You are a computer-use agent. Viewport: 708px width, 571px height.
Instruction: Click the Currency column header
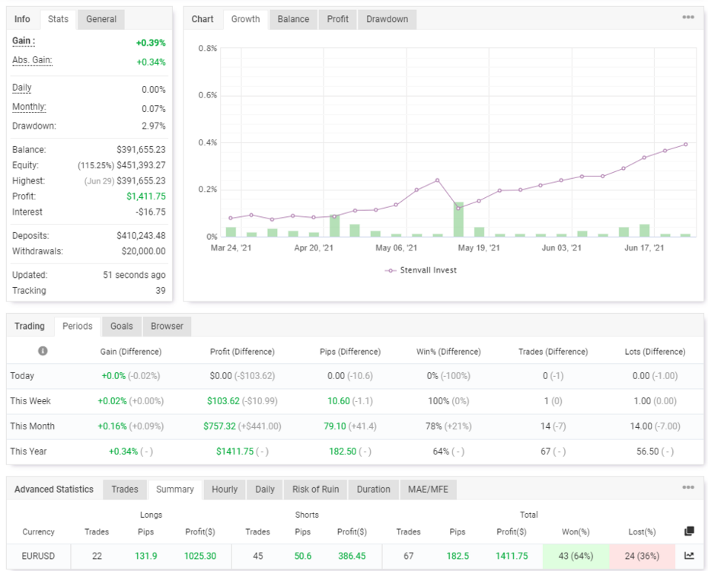click(38, 531)
